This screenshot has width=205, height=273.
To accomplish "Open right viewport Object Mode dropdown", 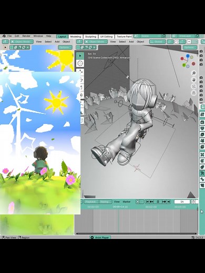I will pos(96,41).
